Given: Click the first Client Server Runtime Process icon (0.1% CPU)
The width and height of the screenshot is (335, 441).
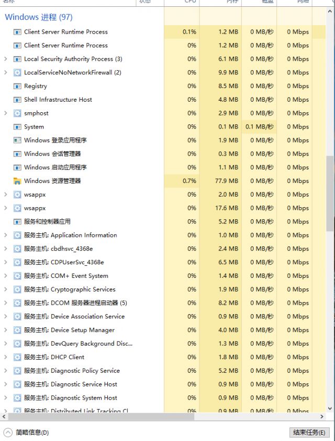Looking at the screenshot, I should pyautogui.click(x=17, y=32).
